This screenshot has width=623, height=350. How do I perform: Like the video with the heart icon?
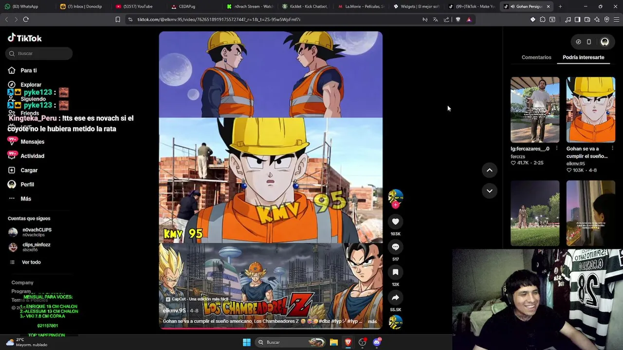pos(395,222)
